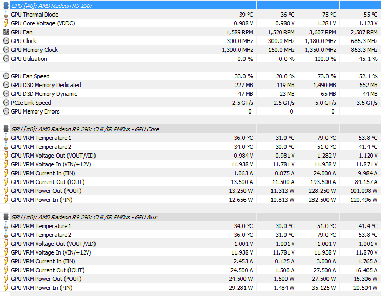Click the GPU Memory Errors gauge icon
381x296 pixels.
point(6,111)
